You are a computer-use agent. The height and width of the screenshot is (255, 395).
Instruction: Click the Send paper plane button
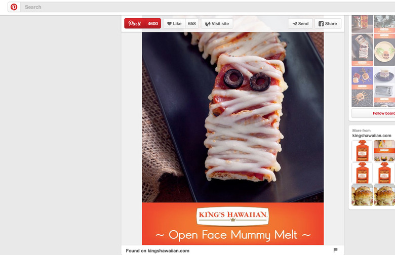pos(300,24)
